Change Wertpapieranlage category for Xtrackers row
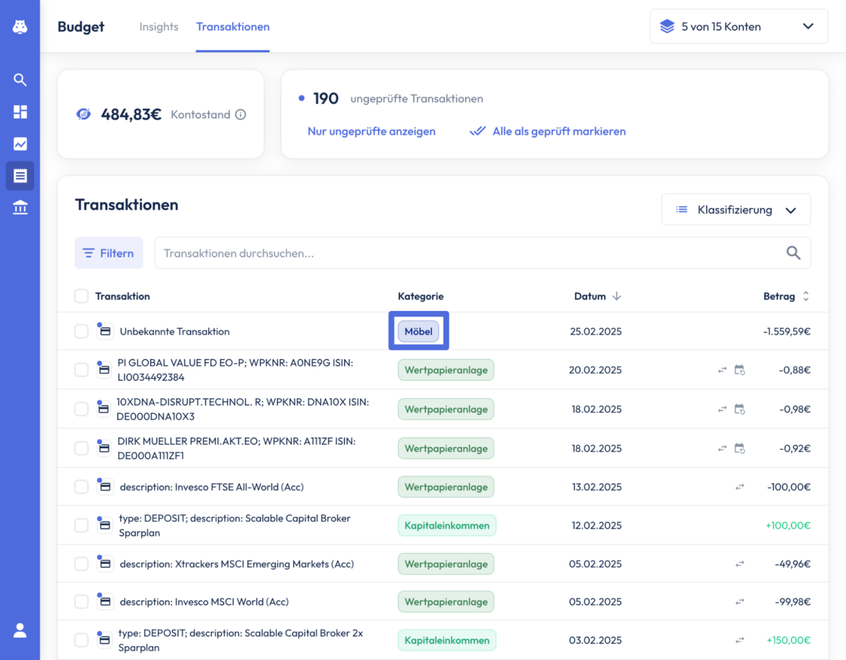846x660 pixels. point(446,564)
